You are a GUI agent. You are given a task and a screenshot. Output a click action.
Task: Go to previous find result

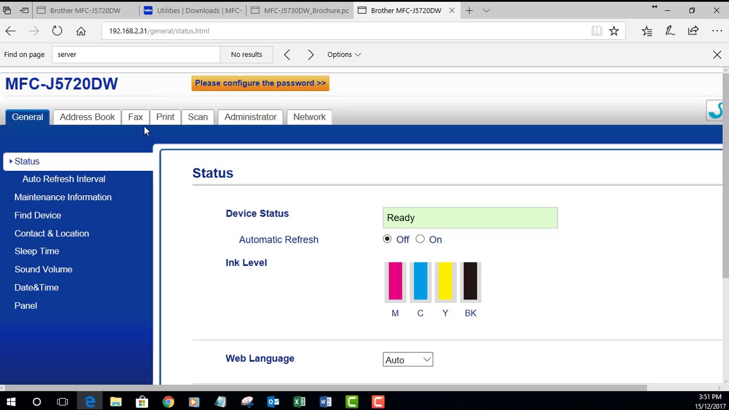click(287, 55)
